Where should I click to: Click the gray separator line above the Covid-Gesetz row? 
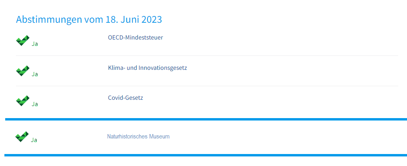[207, 86]
